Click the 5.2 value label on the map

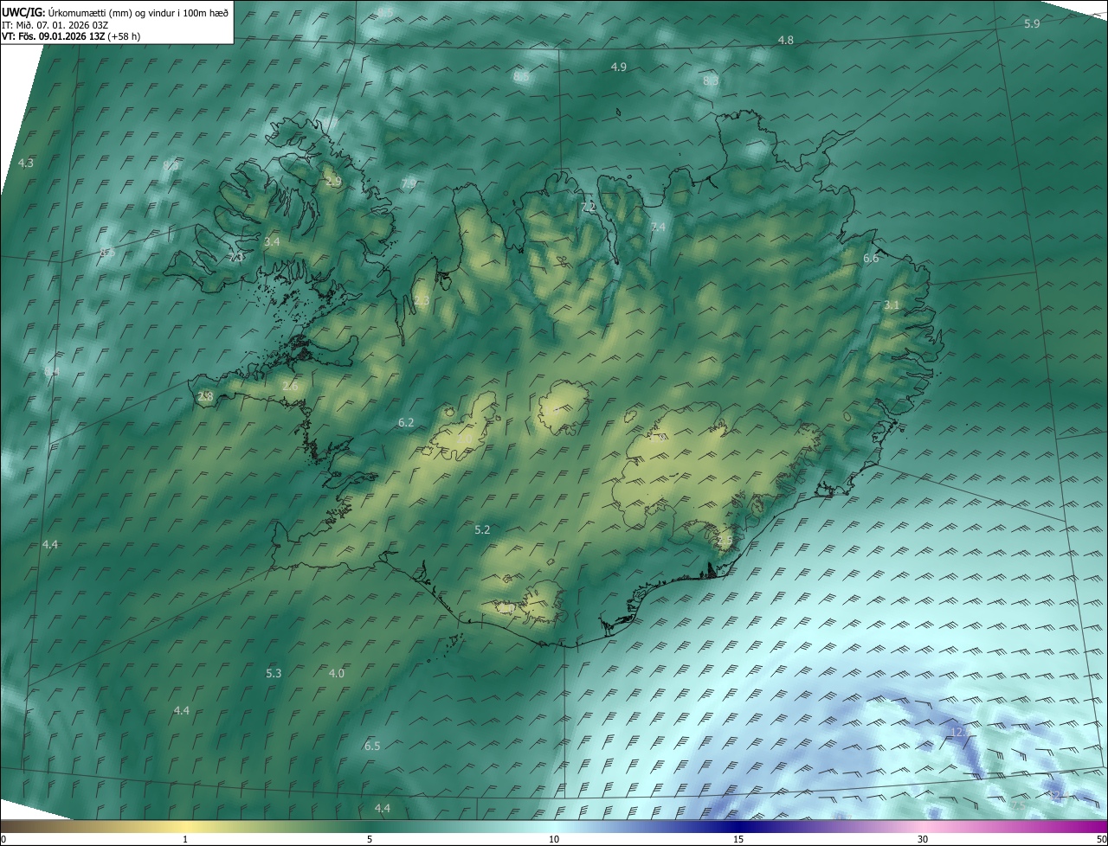(483, 529)
